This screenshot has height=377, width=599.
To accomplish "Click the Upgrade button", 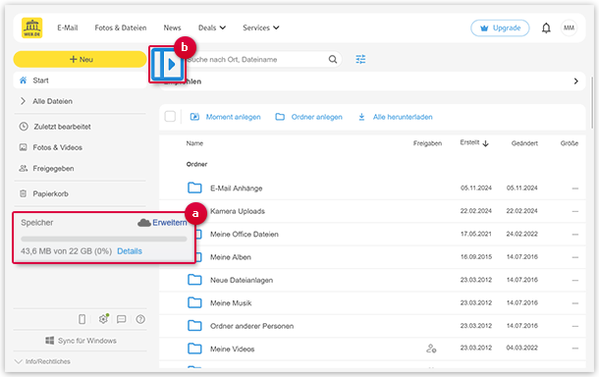I will [x=500, y=27].
